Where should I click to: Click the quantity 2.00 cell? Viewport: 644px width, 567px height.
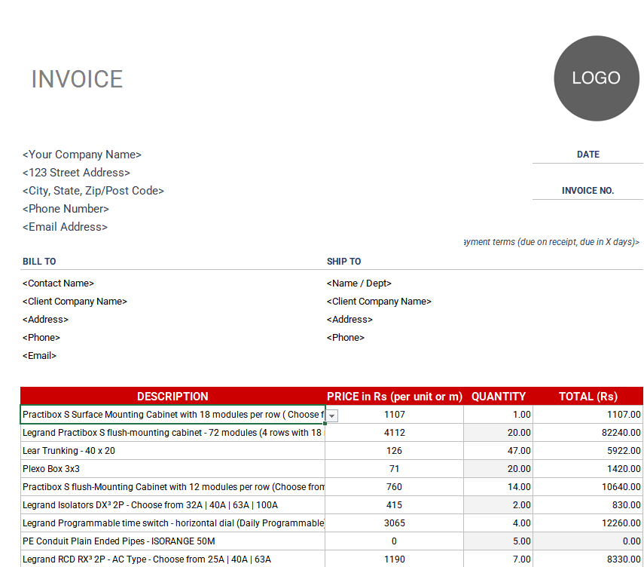click(498, 505)
